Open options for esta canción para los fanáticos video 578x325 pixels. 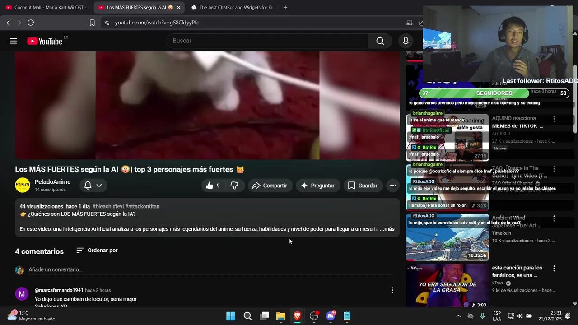pyautogui.click(x=554, y=268)
